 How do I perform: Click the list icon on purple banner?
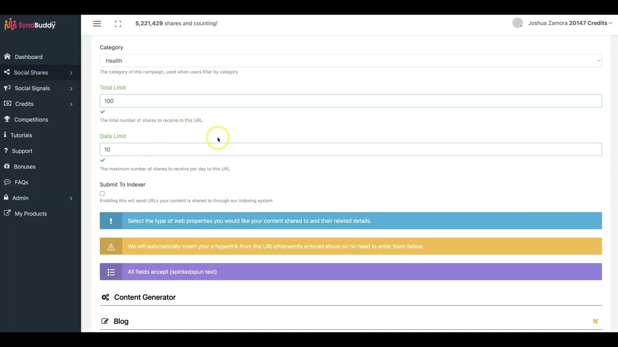pyautogui.click(x=111, y=272)
